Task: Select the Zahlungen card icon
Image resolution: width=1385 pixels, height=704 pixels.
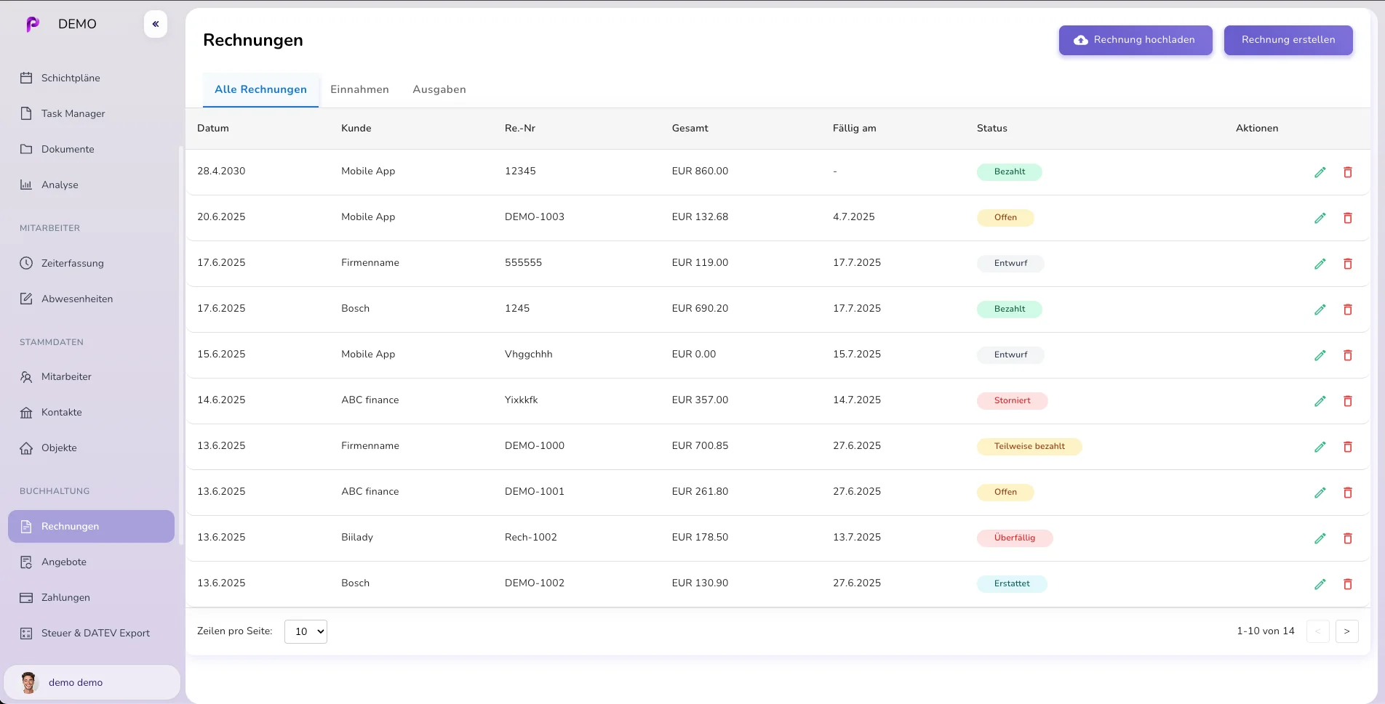Action: pos(25,597)
